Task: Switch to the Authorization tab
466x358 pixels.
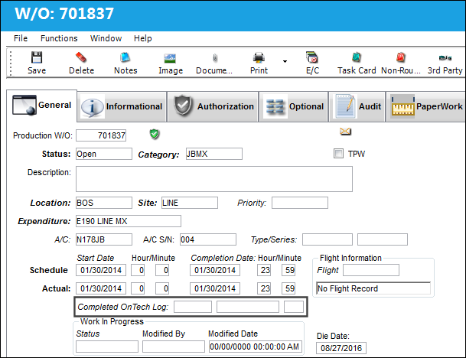Action: [213, 106]
